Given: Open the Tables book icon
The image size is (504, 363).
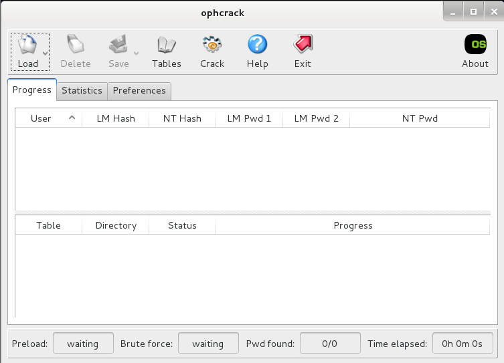Looking at the screenshot, I should click(x=167, y=45).
